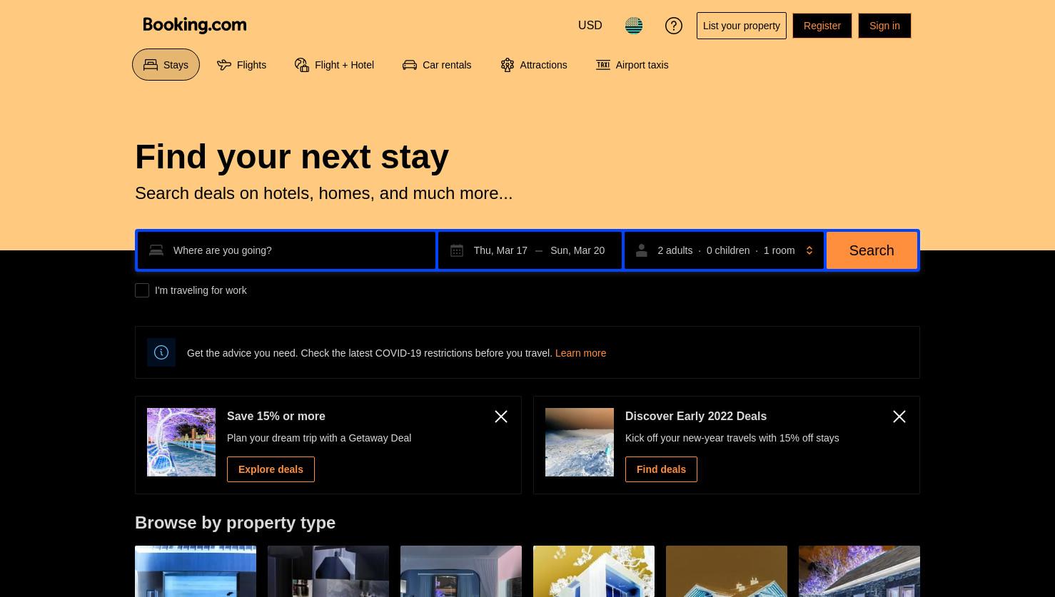Screen dimensions: 1055x597
Task: Select the Stays tab
Action: pyautogui.click(x=166, y=65)
